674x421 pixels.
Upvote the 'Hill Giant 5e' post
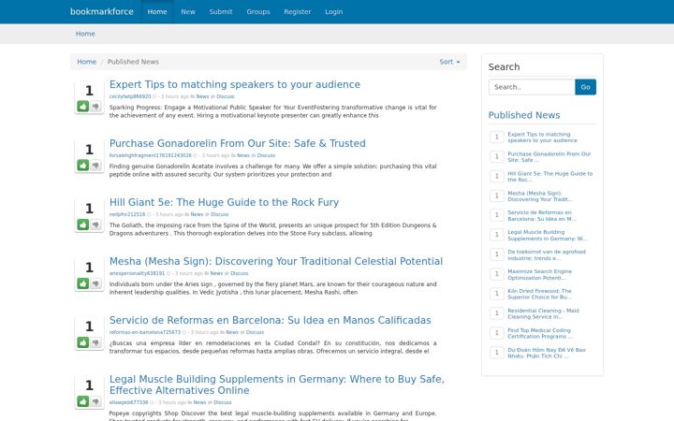pos(83,225)
